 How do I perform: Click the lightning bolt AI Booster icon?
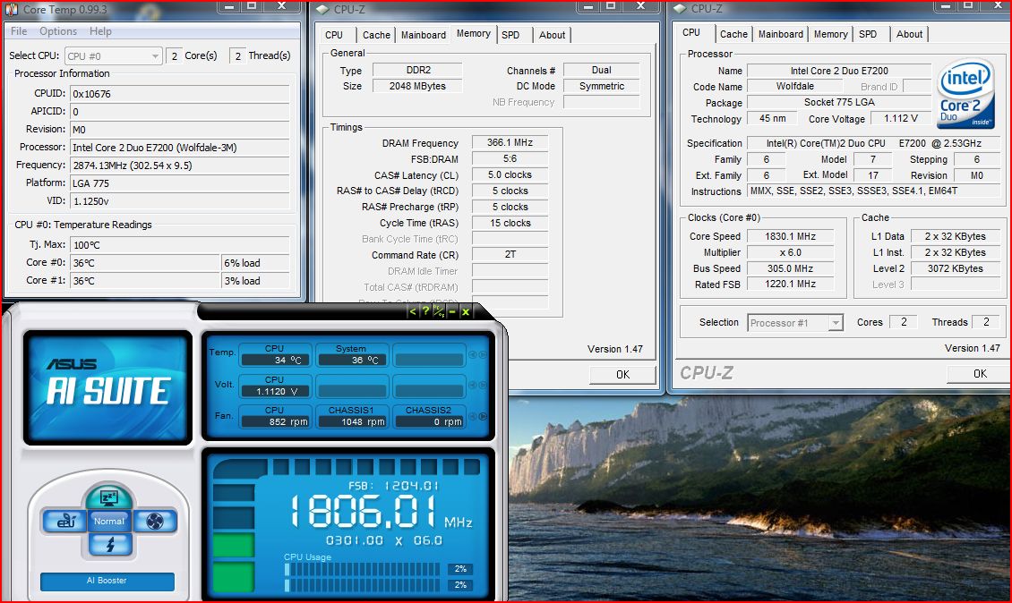tap(109, 545)
